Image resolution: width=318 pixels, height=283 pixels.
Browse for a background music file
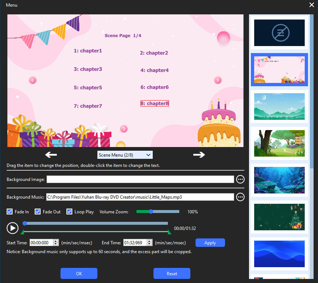pyautogui.click(x=240, y=197)
